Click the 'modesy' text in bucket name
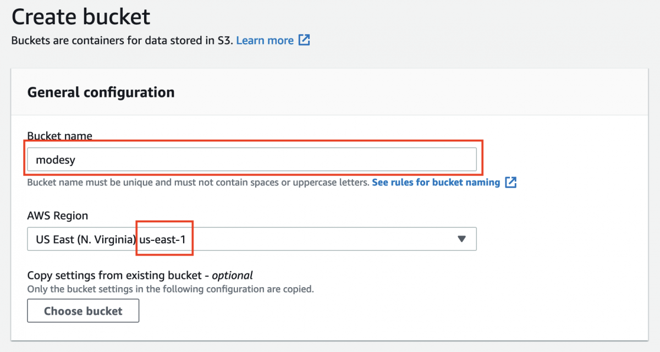660x352 pixels. pos(55,159)
